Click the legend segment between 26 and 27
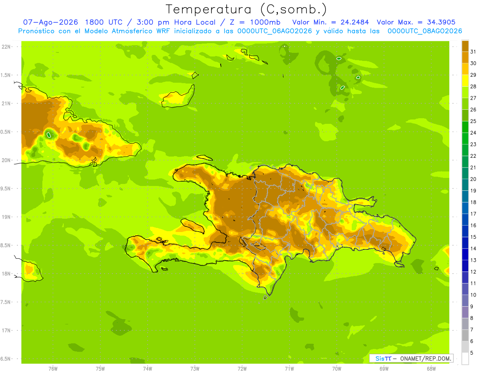Image resolution: width=484 pixels, height=374 pixels. [x=465, y=104]
